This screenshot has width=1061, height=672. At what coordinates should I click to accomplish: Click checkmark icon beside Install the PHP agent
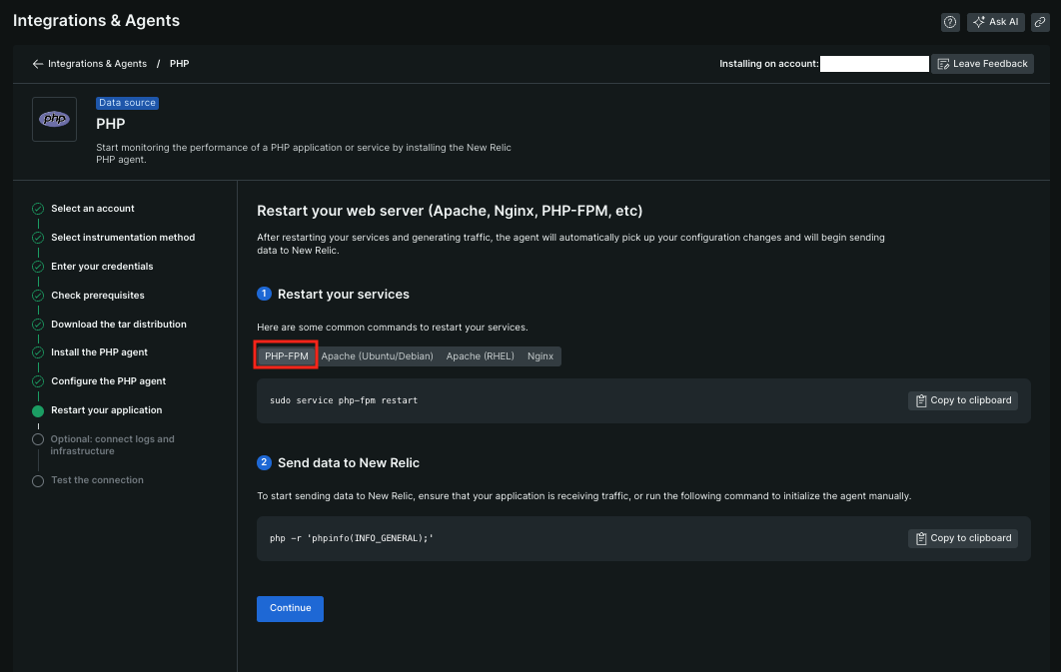38,352
